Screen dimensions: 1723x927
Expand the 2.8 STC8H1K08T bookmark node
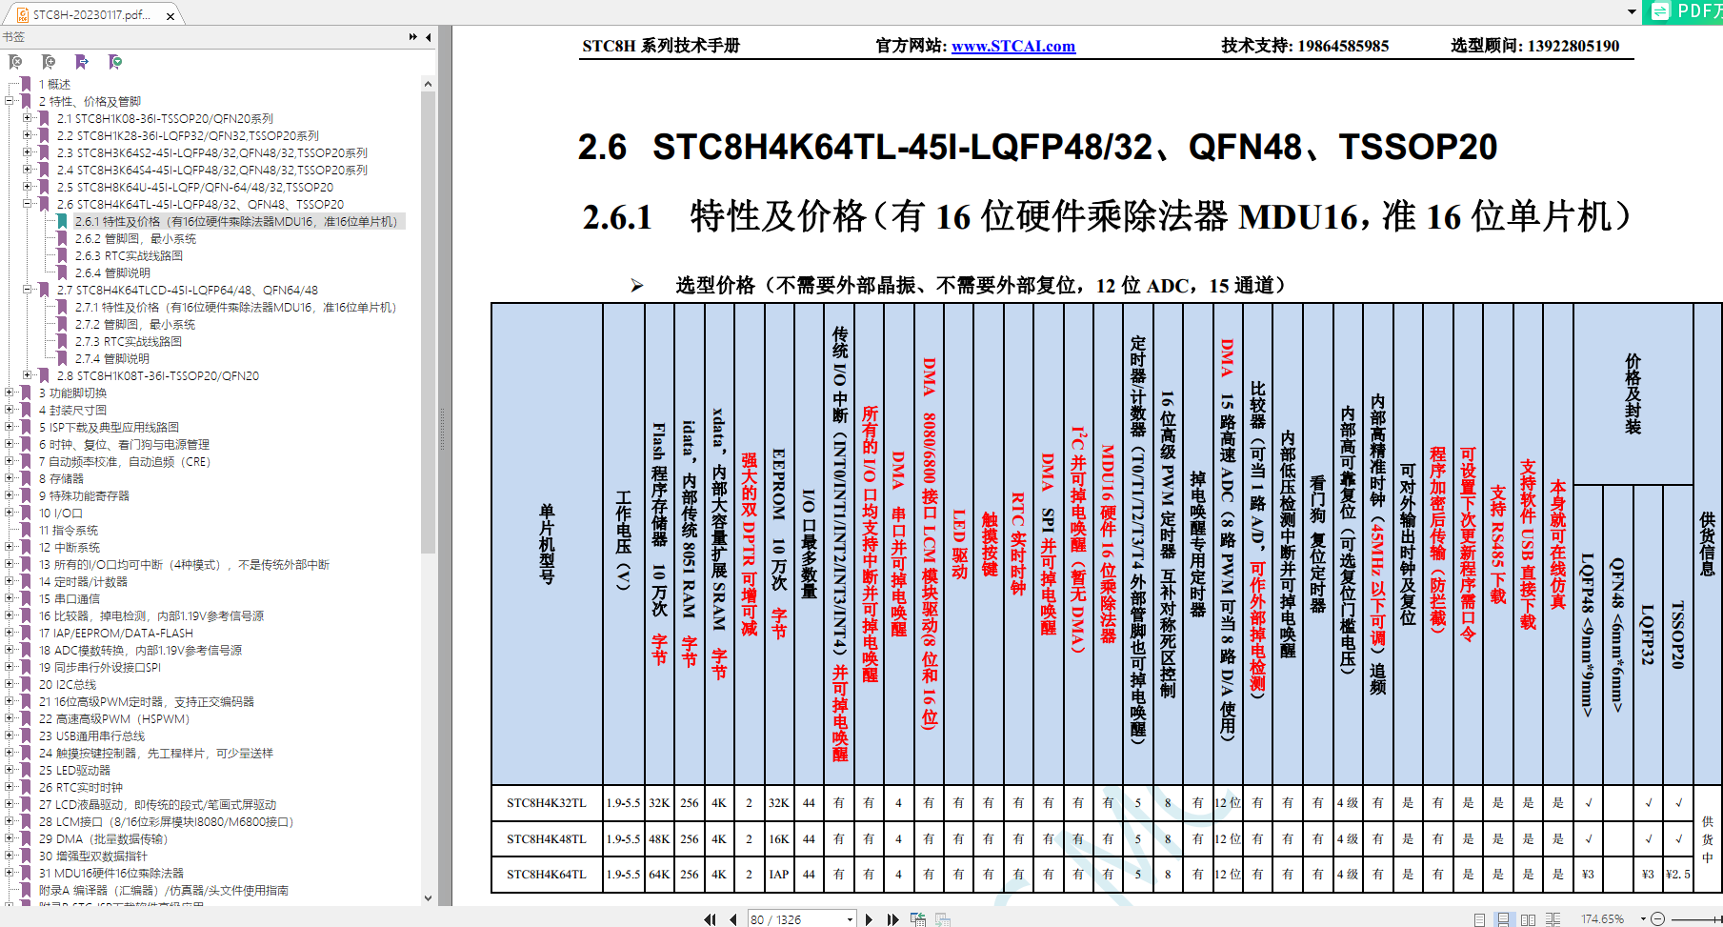28,375
